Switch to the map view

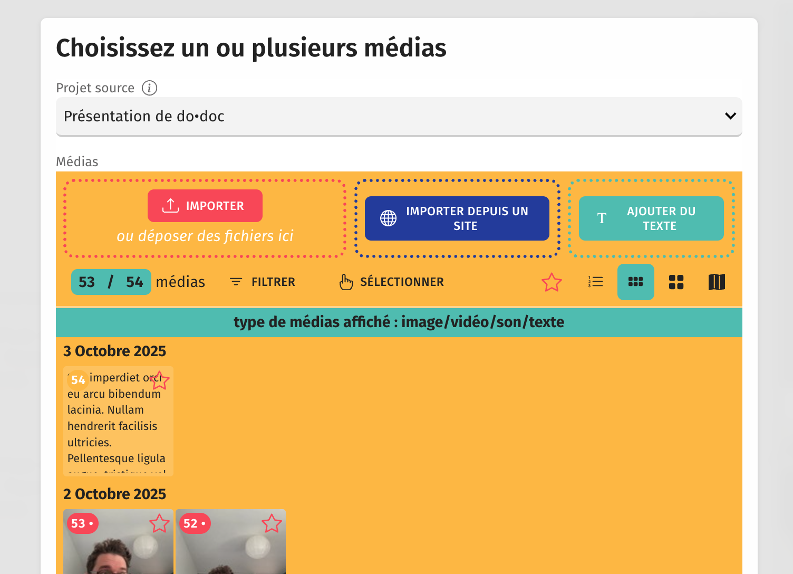(x=717, y=282)
